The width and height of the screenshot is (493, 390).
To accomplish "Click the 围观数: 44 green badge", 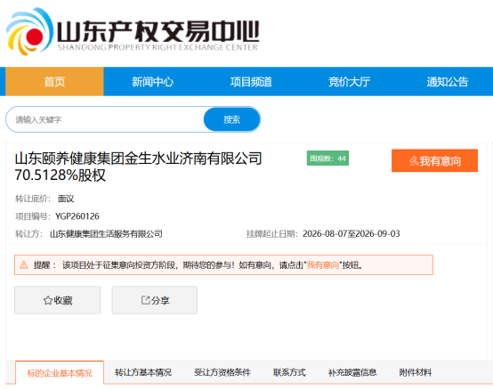I will click(x=327, y=158).
